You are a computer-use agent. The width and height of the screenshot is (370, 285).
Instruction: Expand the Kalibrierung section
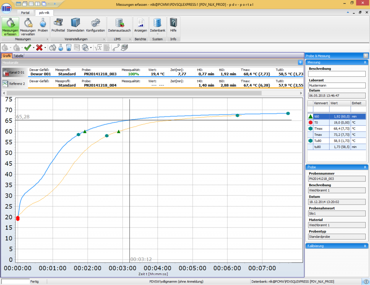click(x=366, y=246)
